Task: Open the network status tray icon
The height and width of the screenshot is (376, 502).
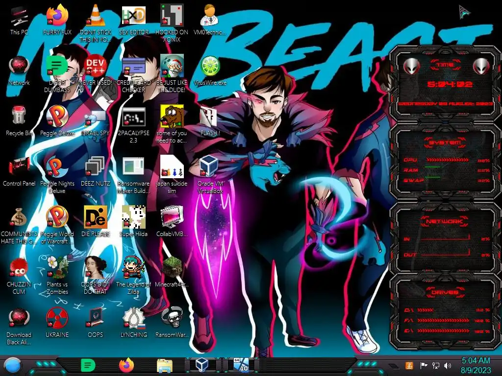Action: [436, 365]
